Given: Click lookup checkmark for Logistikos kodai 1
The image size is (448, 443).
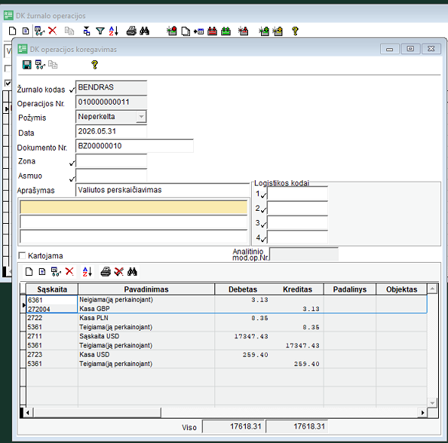Looking at the screenshot, I should click(x=263, y=196).
